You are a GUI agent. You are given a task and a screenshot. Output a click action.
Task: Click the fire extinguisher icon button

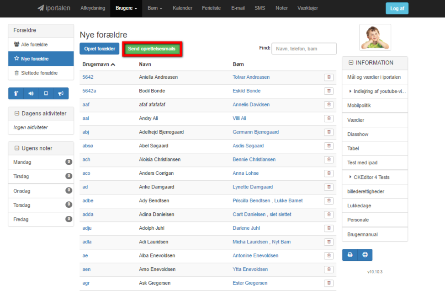16,93
